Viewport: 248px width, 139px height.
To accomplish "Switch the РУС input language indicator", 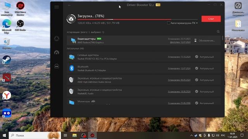I will point(223,136).
